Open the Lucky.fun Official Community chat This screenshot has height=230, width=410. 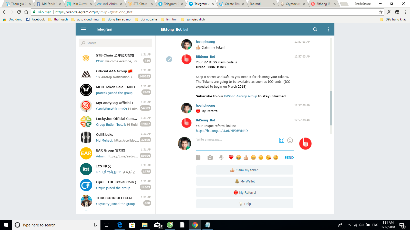116,122
